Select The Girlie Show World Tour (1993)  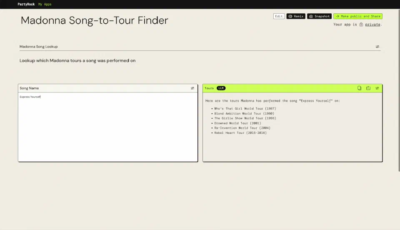[245, 118]
